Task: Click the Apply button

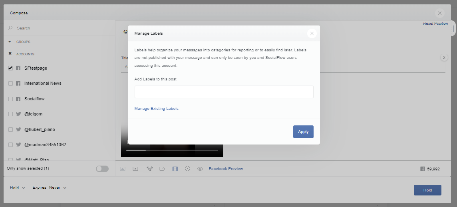Action: [303, 132]
